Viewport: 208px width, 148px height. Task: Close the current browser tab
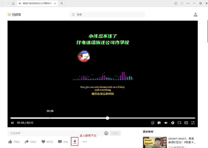click(55, 3)
